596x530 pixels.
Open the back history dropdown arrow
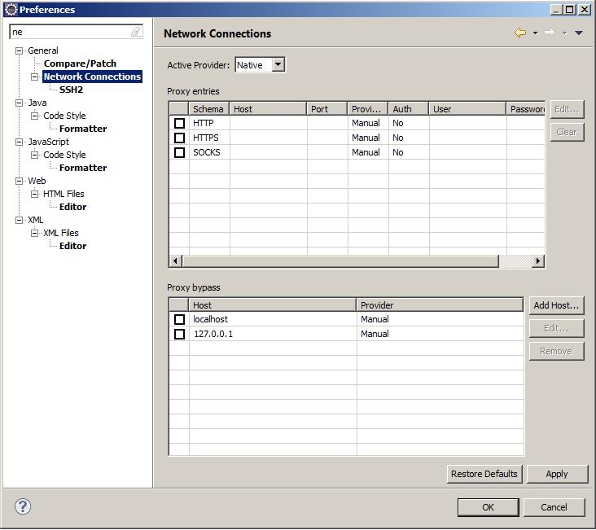[535, 33]
